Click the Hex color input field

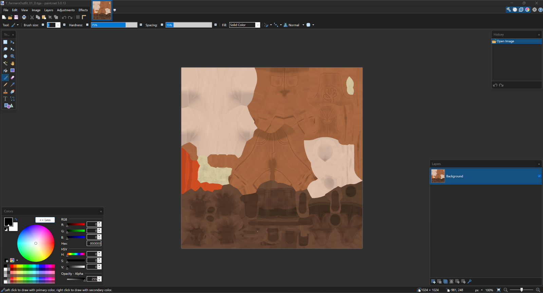(94, 243)
